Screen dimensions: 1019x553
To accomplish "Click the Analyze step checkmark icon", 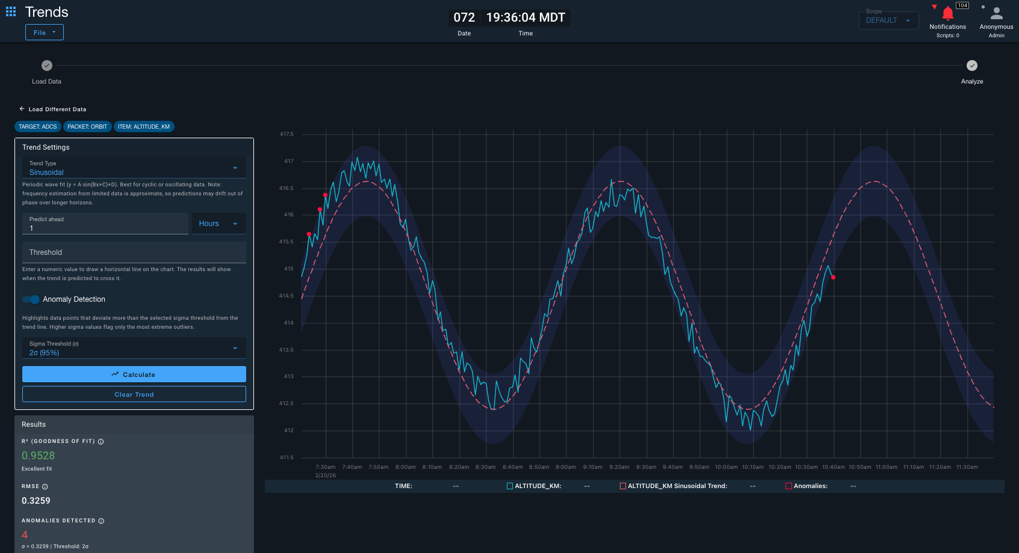I will click(x=971, y=66).
